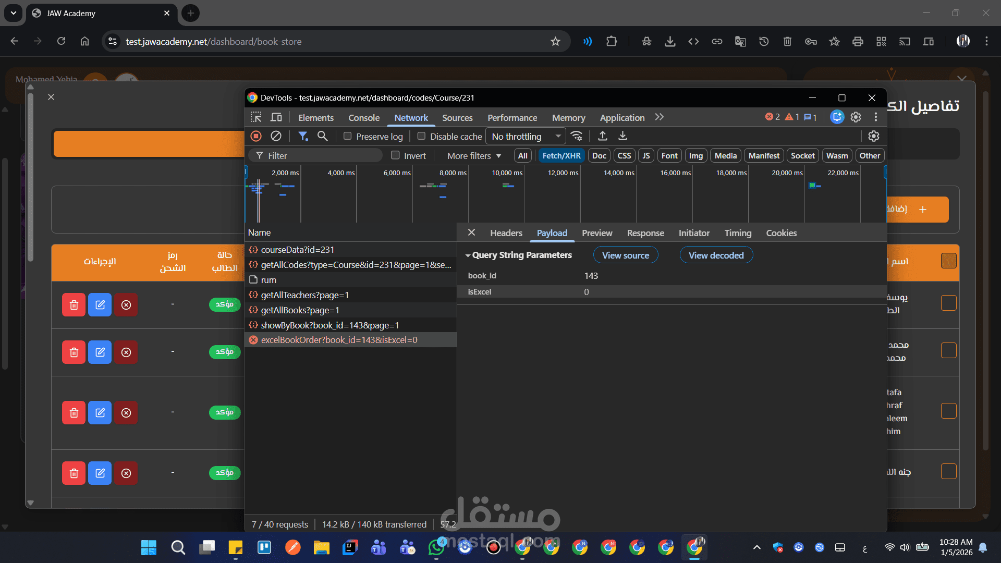The image size is (1001, 563).
Task: Stop recording network log
Action: (x=255, y=136)
